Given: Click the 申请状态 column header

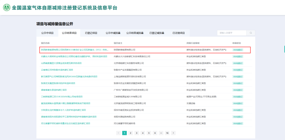Looking at the screenshot, I should (x=237, y=43).
